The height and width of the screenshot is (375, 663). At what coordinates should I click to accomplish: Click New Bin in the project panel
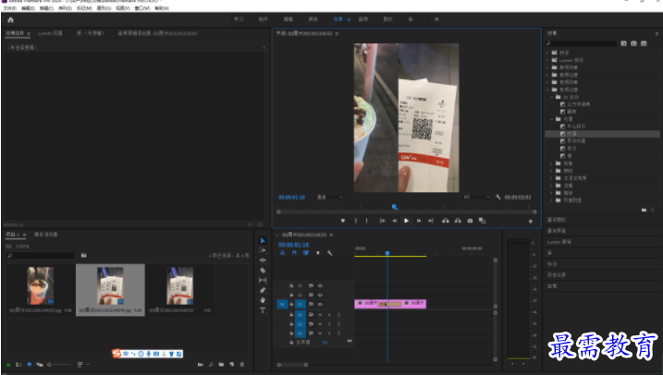[x=221, y=365]
